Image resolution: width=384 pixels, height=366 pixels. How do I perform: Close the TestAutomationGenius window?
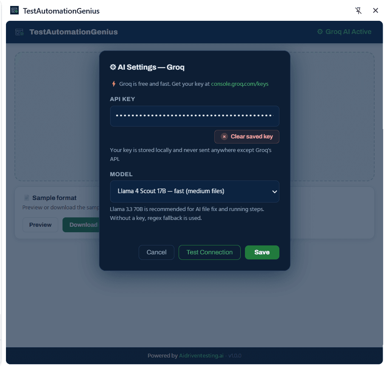[x=375, y=11]
